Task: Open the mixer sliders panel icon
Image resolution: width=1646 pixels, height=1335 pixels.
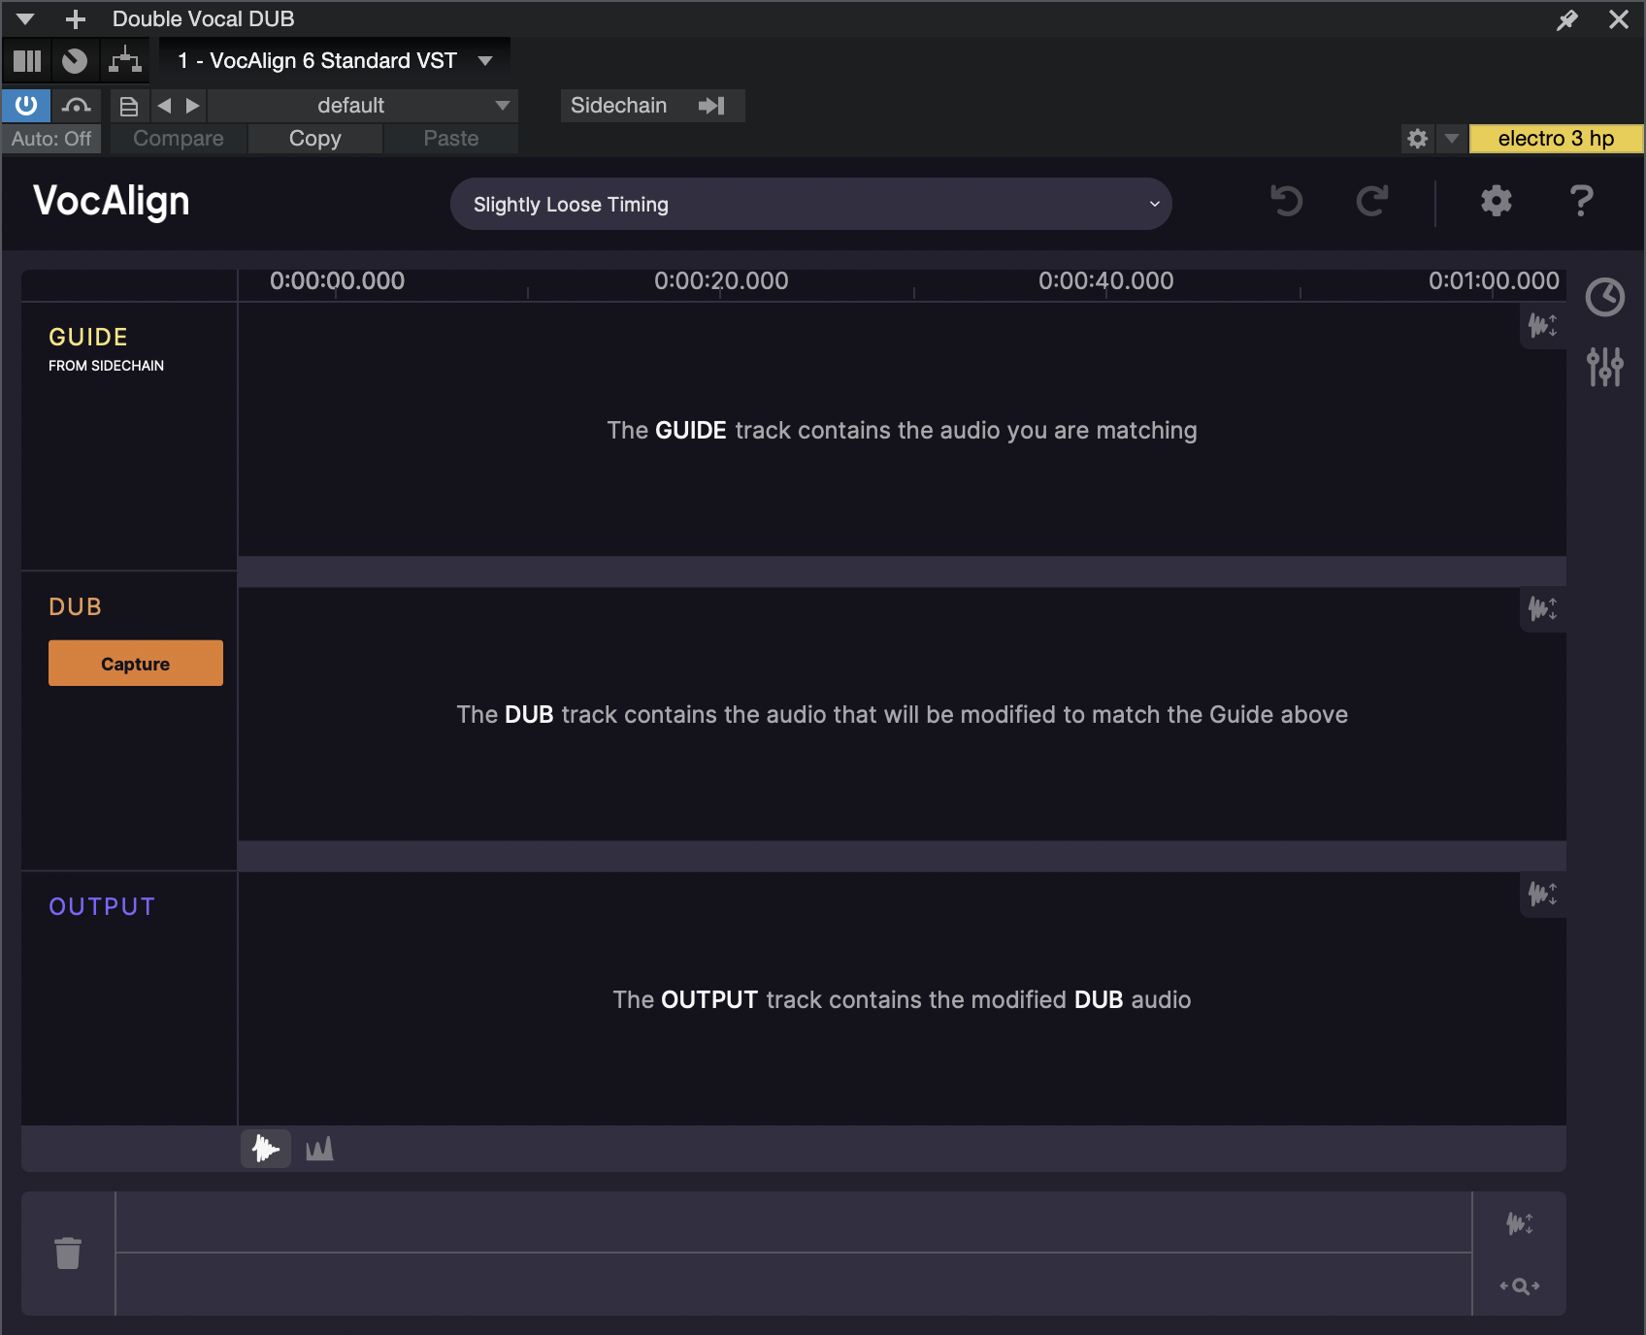Action: (x=1604, y=367)
